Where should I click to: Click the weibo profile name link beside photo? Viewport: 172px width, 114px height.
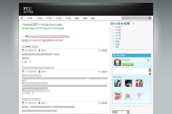126,60
